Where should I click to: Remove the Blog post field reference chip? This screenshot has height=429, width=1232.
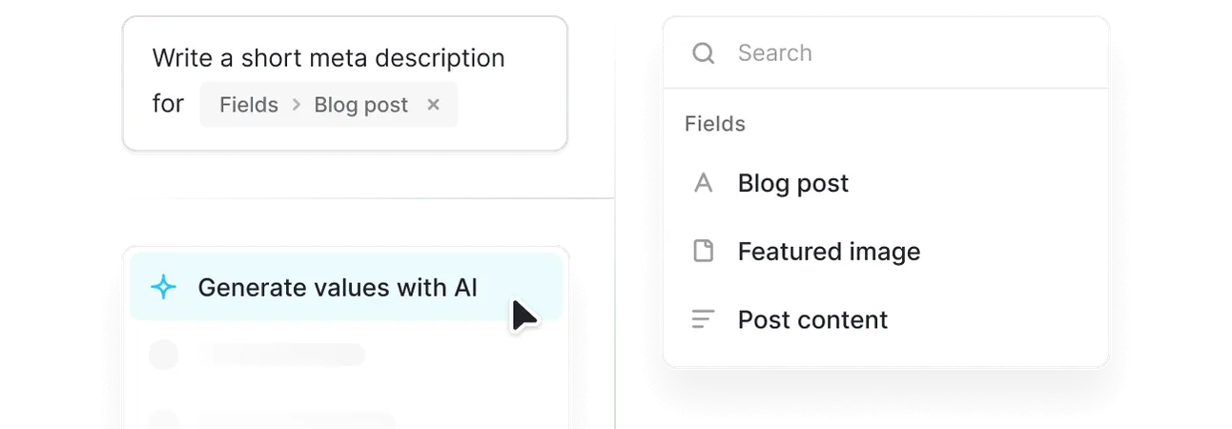coord(433,105)
